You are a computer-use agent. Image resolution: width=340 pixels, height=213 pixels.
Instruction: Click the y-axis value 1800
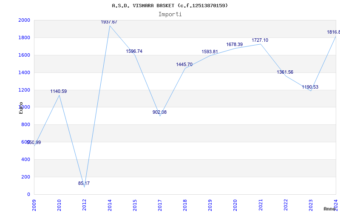point(24,37)
